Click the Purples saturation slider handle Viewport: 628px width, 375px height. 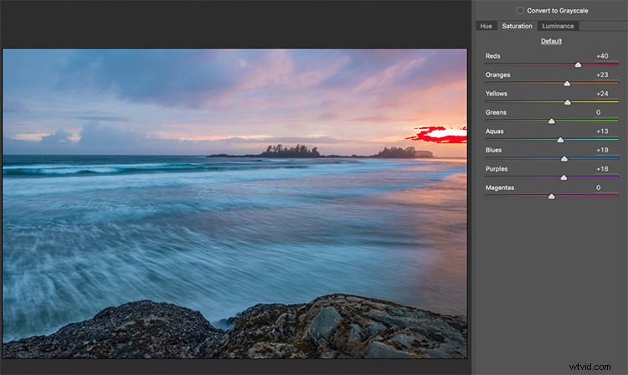pyautogui.click(x=564, y=177)
